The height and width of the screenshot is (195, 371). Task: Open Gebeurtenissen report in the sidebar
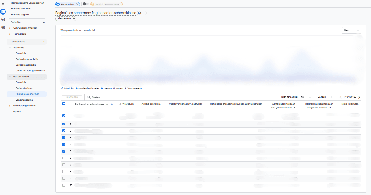[24, 88]
